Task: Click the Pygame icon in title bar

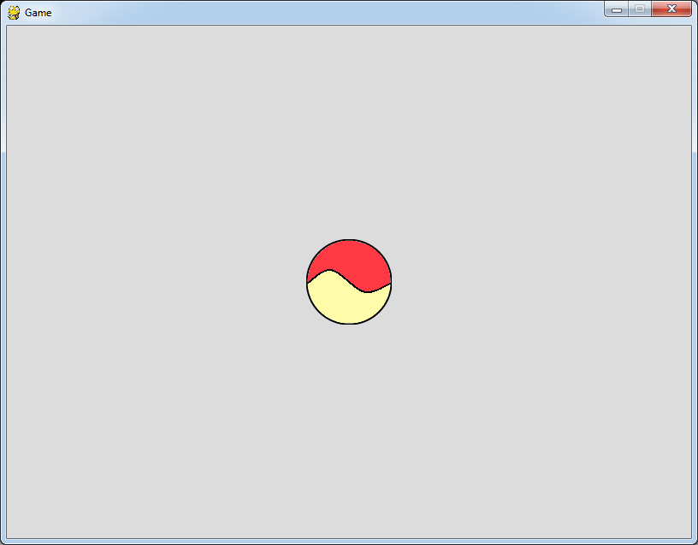Action: pos(14,13)
